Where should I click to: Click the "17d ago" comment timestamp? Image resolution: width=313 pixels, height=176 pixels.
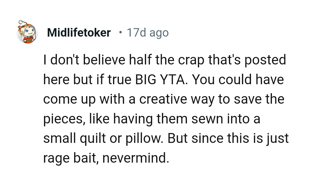(x=148, y=33)
